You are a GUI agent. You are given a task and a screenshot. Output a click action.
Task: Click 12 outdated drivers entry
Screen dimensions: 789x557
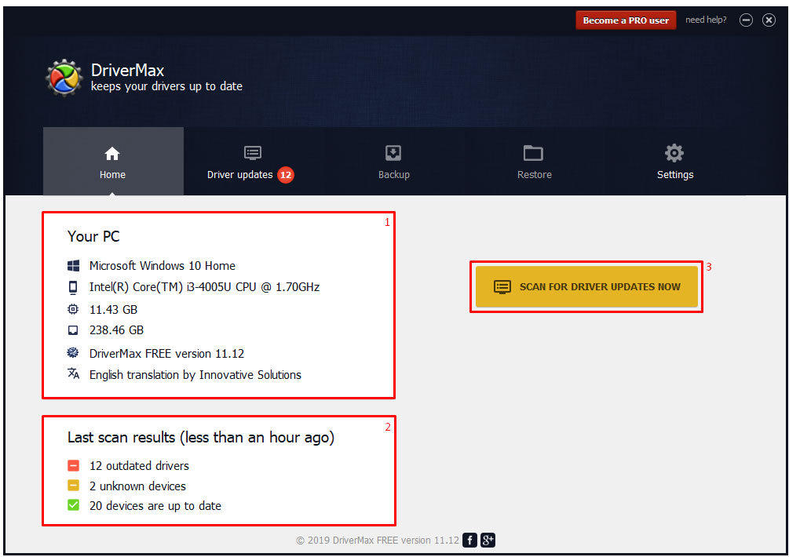pos(139,466)
